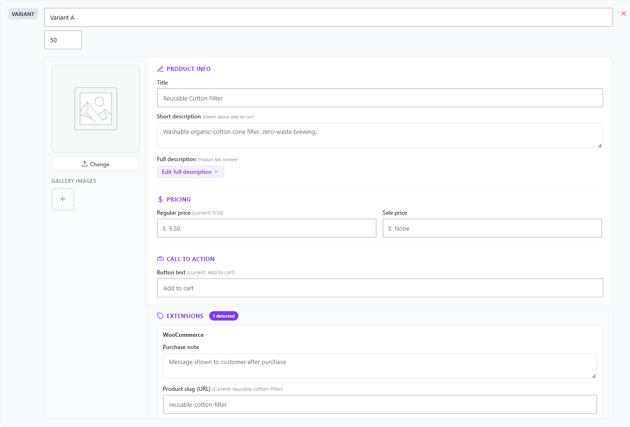This screenshot has height=427, width=630.
Task: Click the WooCommerce label
Action: pos(183,335)
